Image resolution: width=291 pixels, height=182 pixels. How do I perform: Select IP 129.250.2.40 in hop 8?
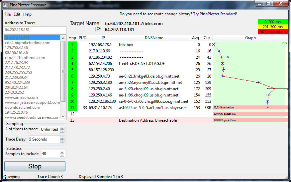(99, 89)
